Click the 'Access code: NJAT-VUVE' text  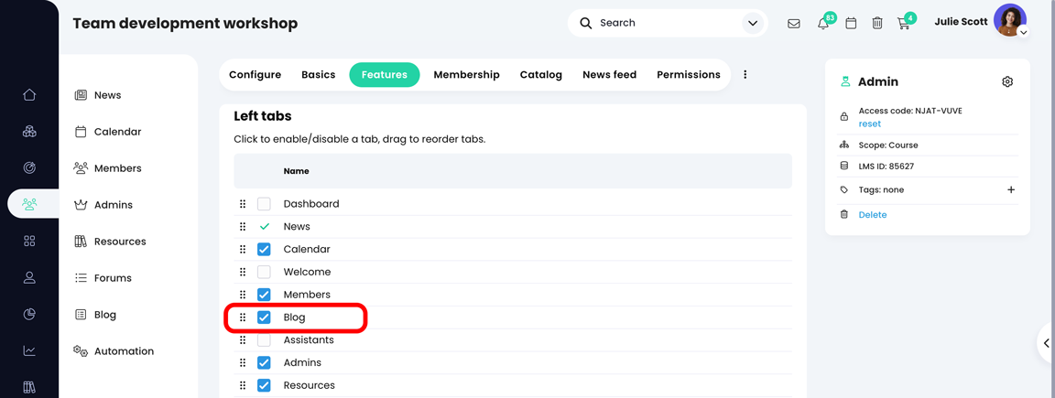click(x=910, y=111)
